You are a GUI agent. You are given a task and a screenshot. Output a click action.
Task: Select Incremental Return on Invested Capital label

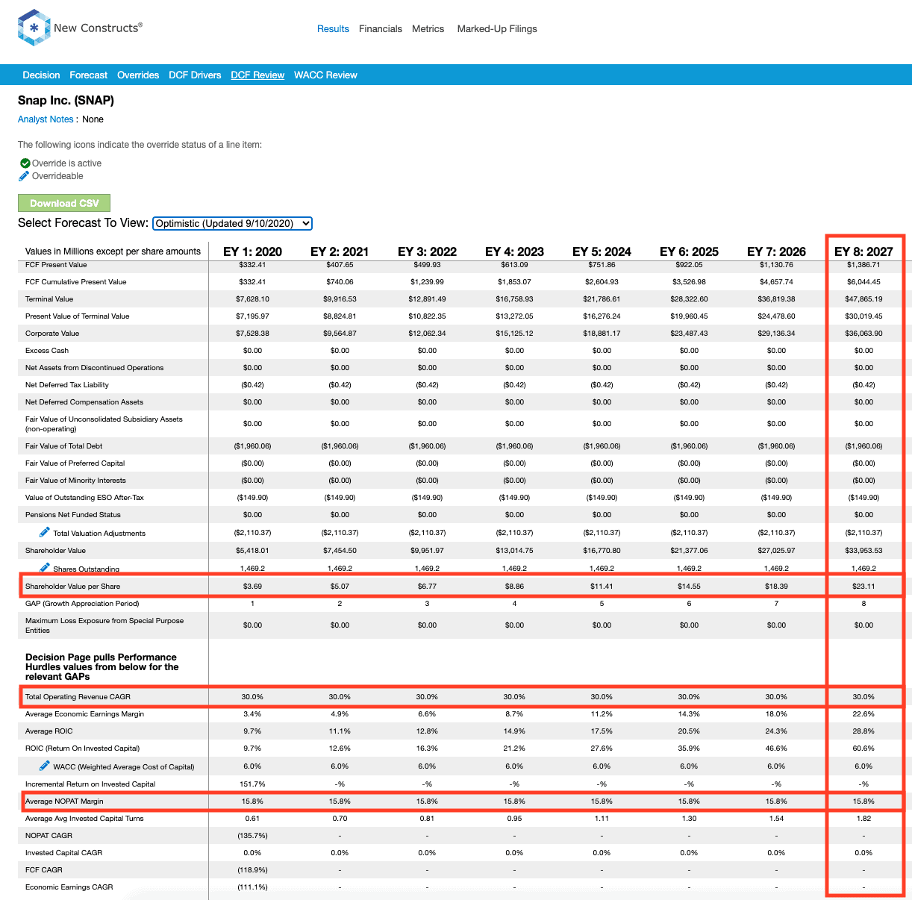coord(90,784)
